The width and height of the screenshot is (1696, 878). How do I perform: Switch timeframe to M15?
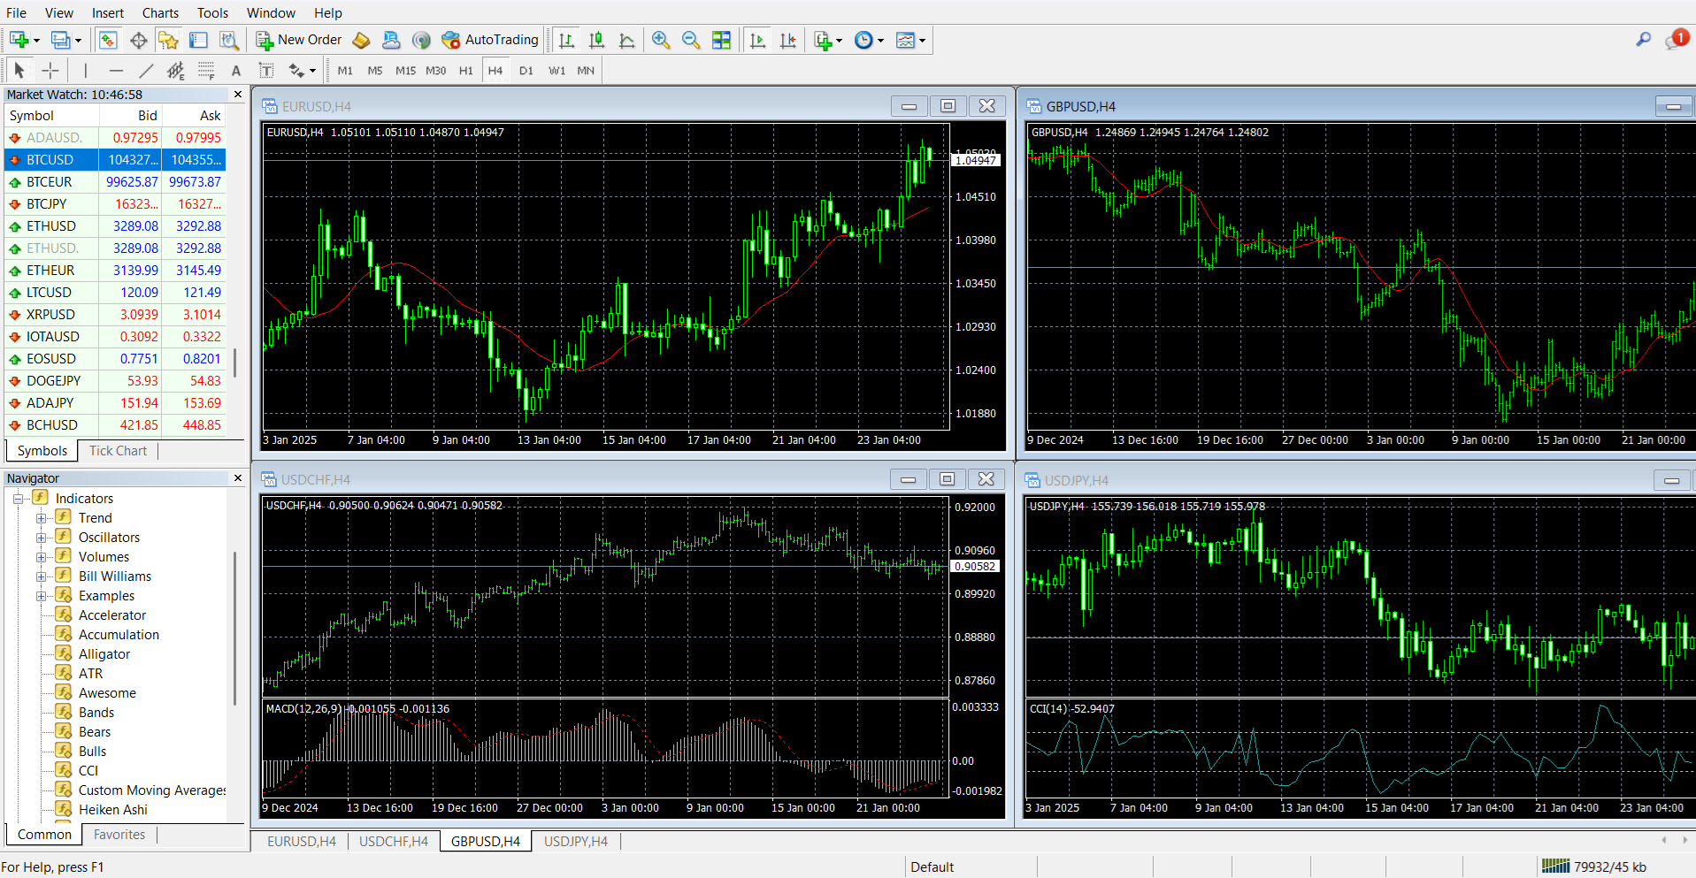tap(405, 71)
